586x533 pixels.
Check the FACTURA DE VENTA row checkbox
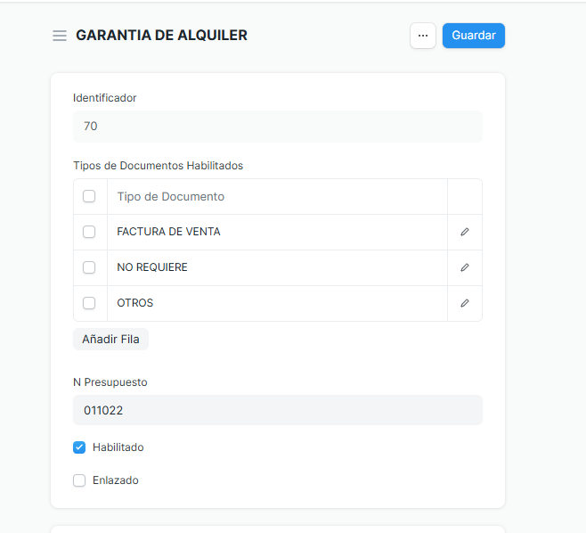click(89, 232)
